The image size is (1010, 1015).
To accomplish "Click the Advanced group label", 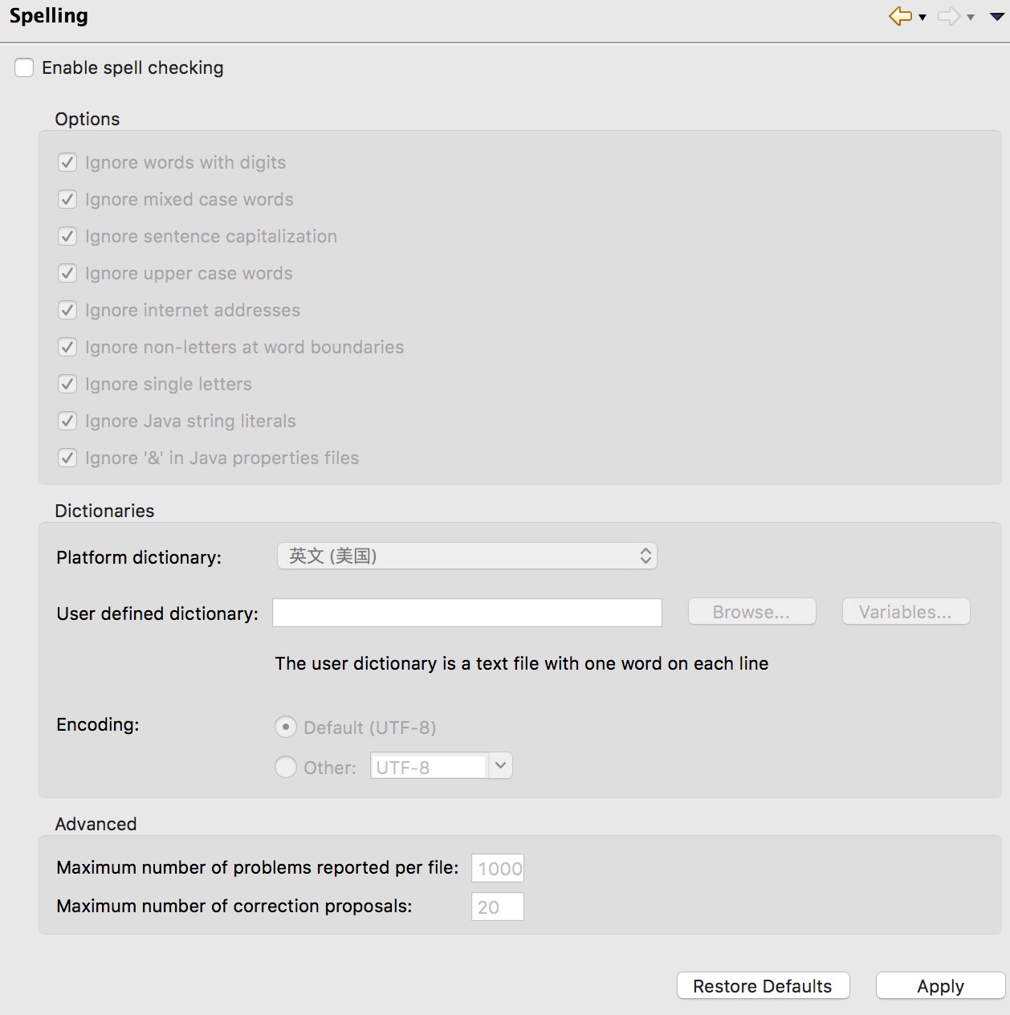I will (x=96, y=824).
